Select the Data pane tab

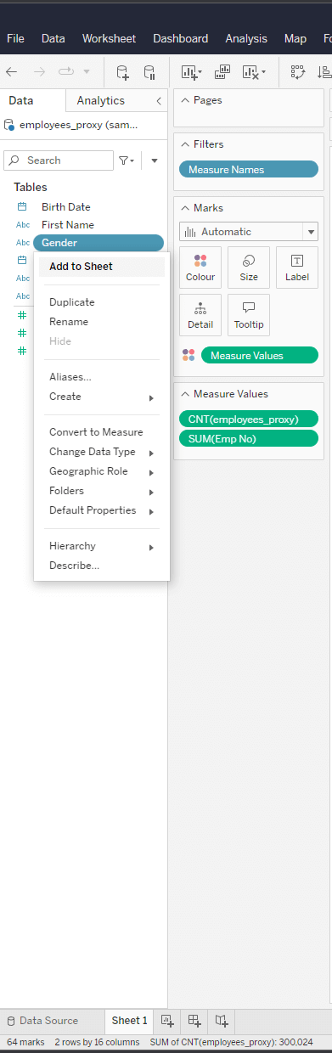tap(21, 100)
